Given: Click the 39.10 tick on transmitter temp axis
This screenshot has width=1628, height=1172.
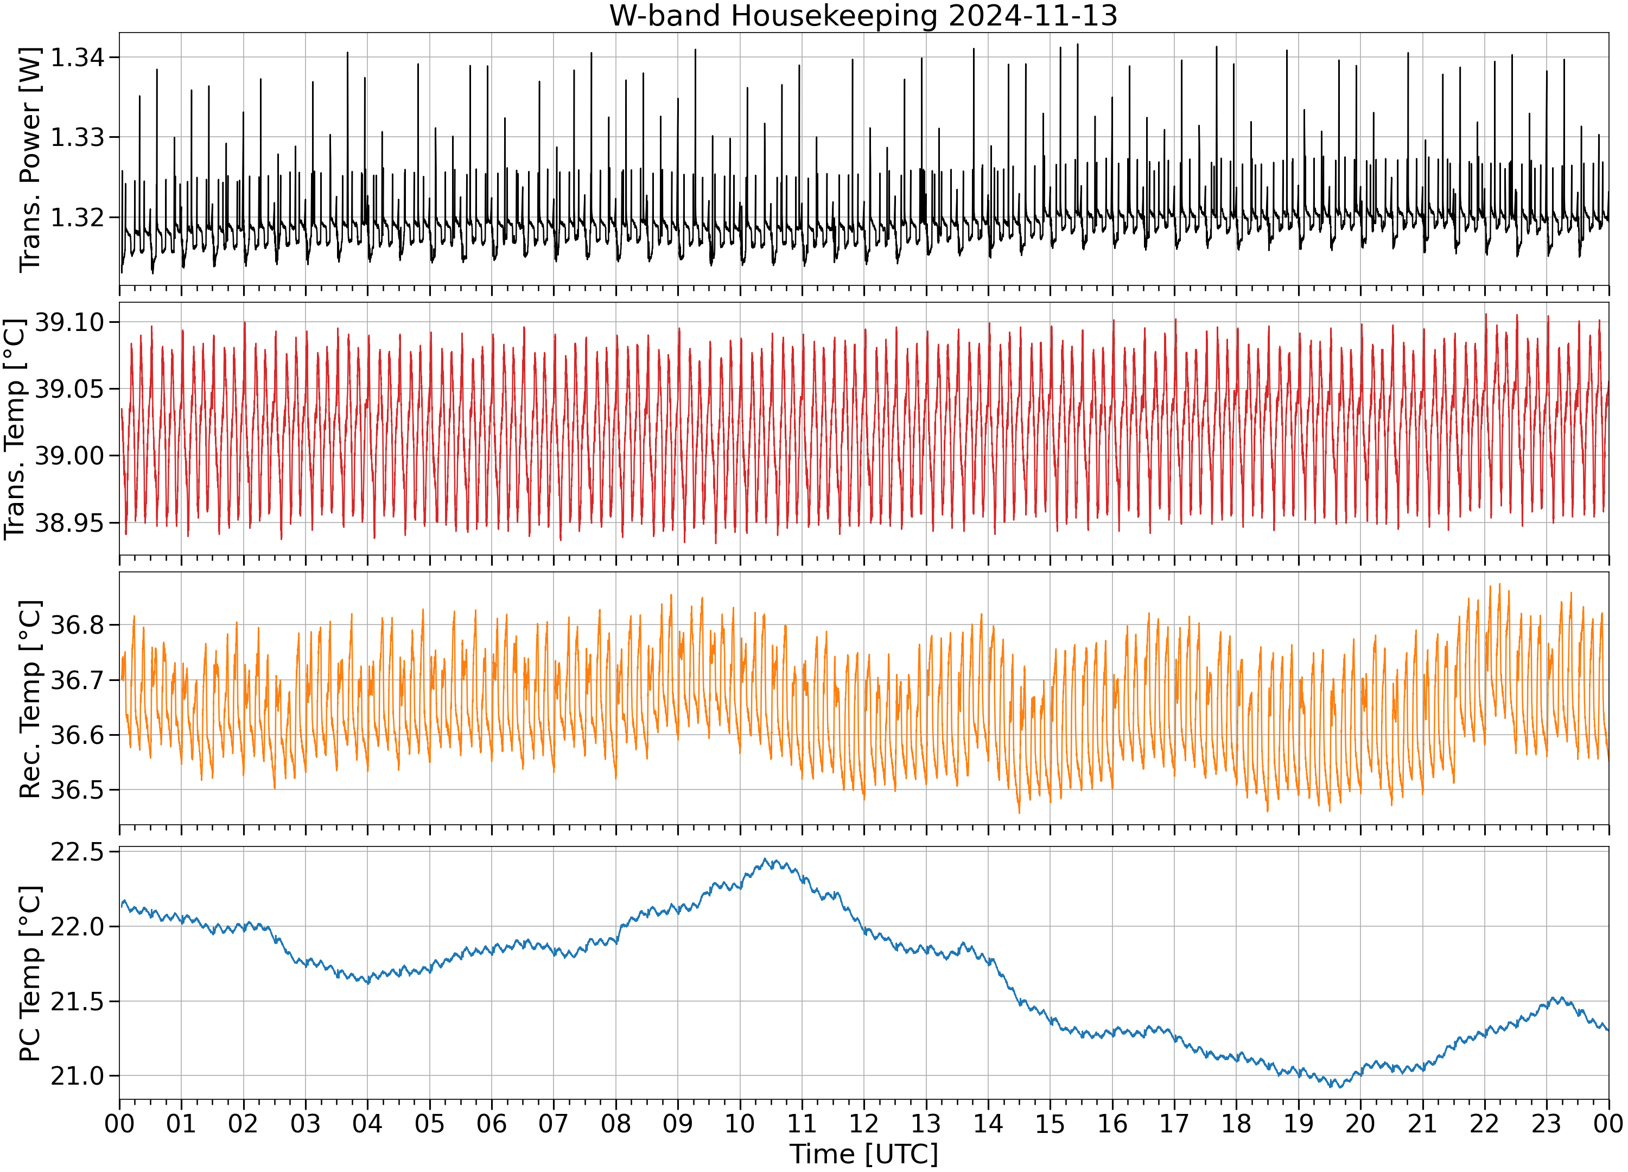Looking at the screenshot, I should [x=69, y=322].
